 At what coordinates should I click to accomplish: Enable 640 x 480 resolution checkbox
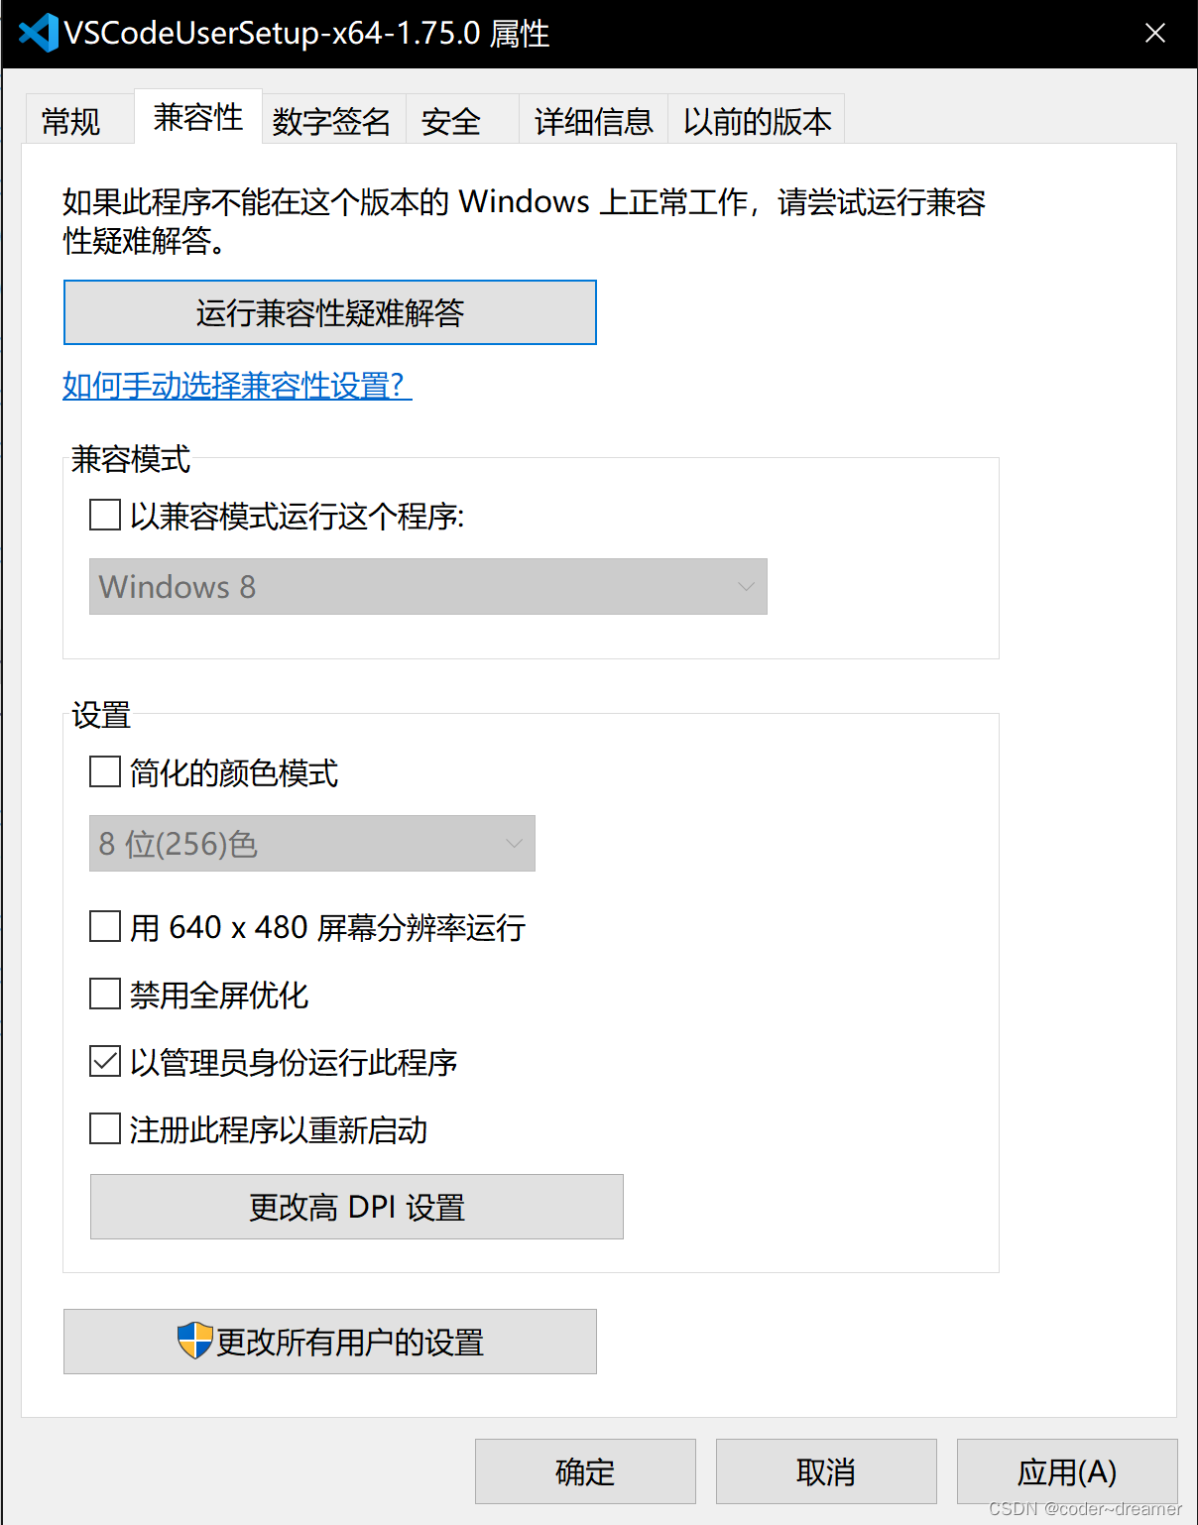click(x=103, y=926)
